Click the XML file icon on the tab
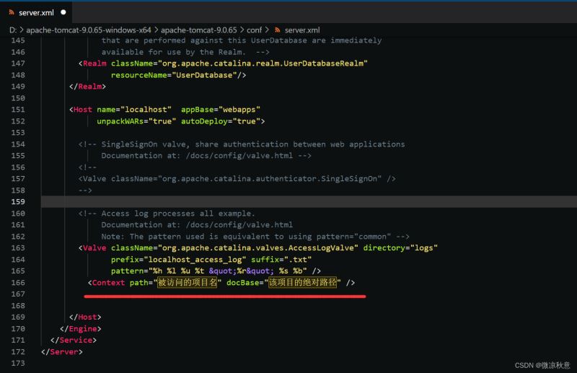577x373 pixels. point(12,12)
